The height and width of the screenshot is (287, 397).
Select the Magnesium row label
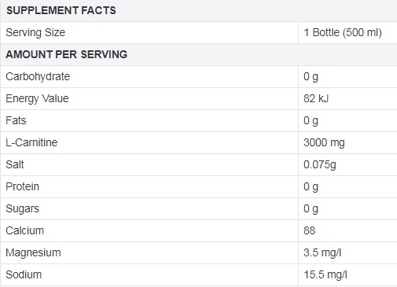(x=33, y=253)
